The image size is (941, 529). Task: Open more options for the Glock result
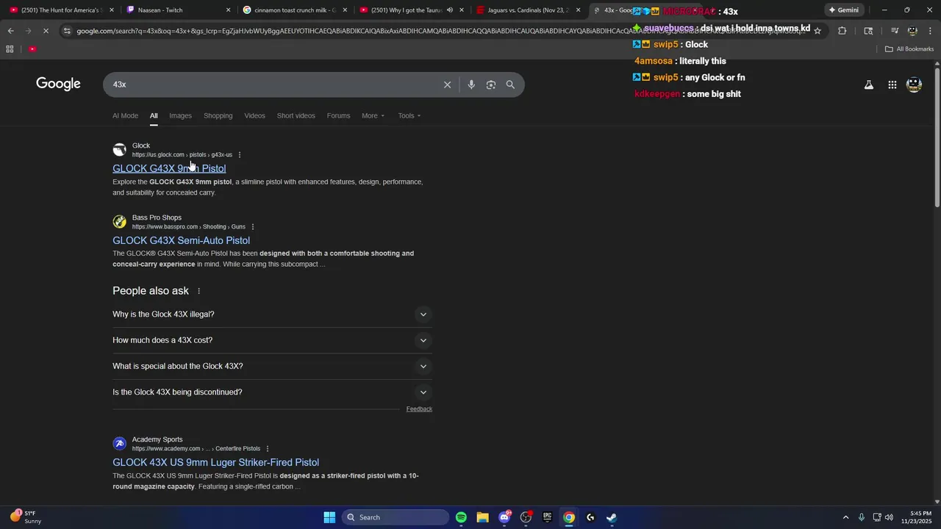[240, 155]
